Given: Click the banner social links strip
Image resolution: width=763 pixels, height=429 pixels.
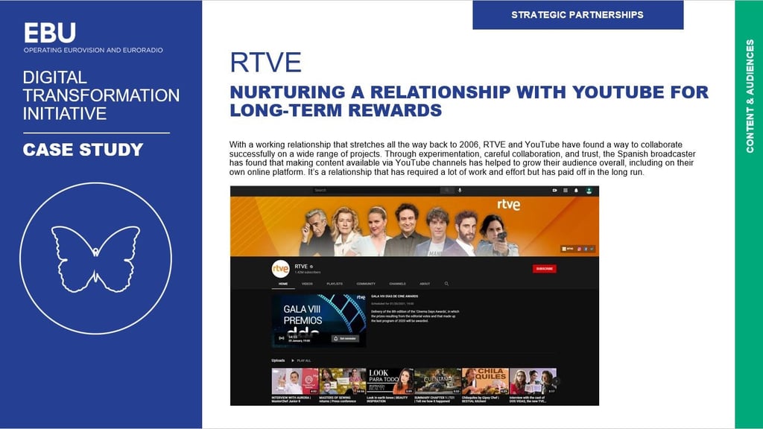Looking at the screenshot, I should [578, 249].
